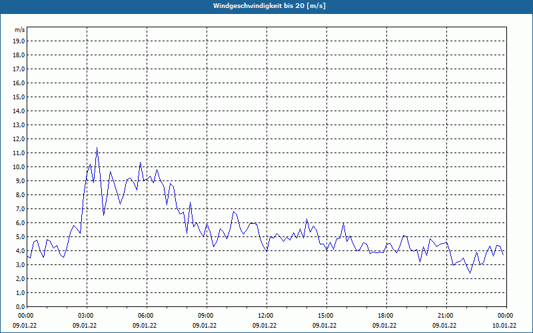
Task: Click the "19,0" y-axis value
Action: 19,41
